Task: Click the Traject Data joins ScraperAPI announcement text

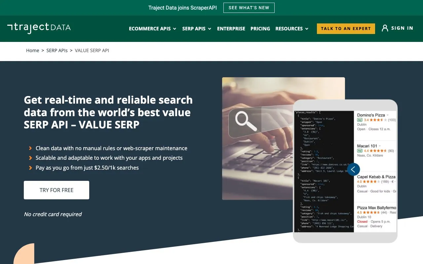Action: [182, 8]
